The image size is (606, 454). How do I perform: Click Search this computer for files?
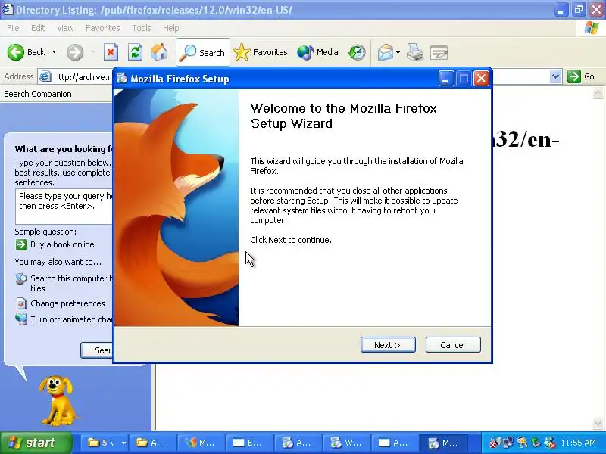coord(71,283)
